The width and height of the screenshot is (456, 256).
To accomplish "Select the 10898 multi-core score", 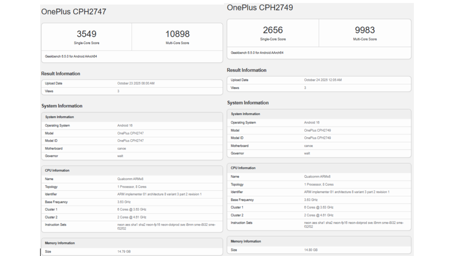I will [x=177, y=34].
